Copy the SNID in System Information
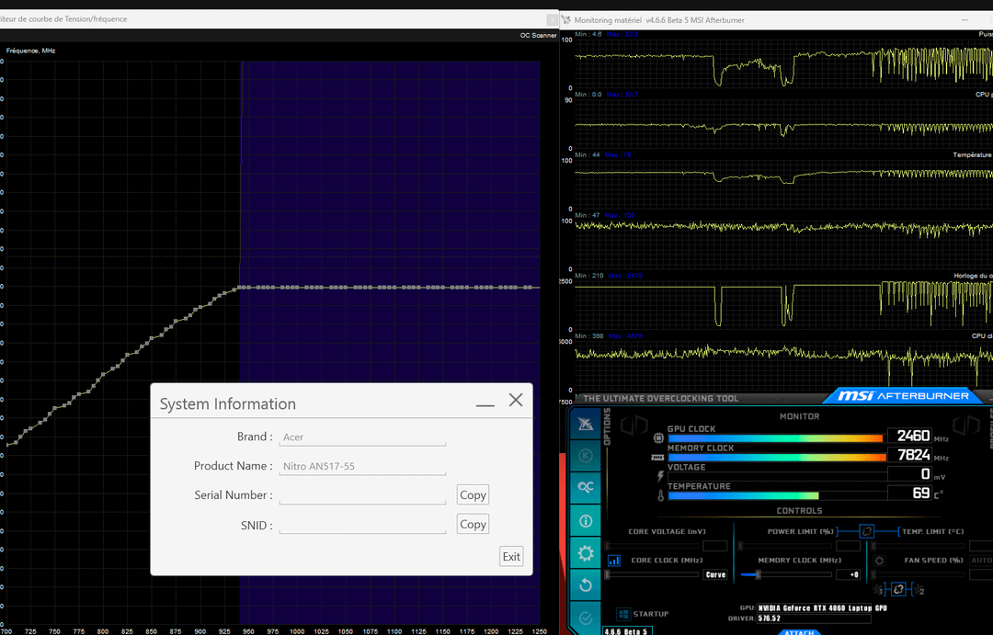Viewport: 993px width, 635px height. pyautogui.click(x=473, y=524)
